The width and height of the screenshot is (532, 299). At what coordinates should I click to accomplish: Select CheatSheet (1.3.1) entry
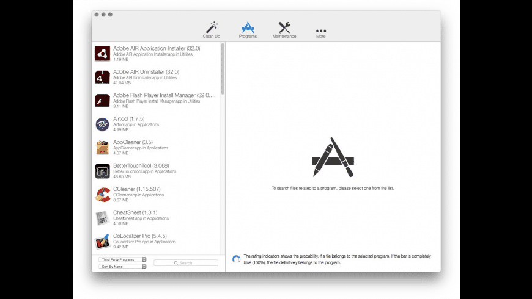click(156, 218)
